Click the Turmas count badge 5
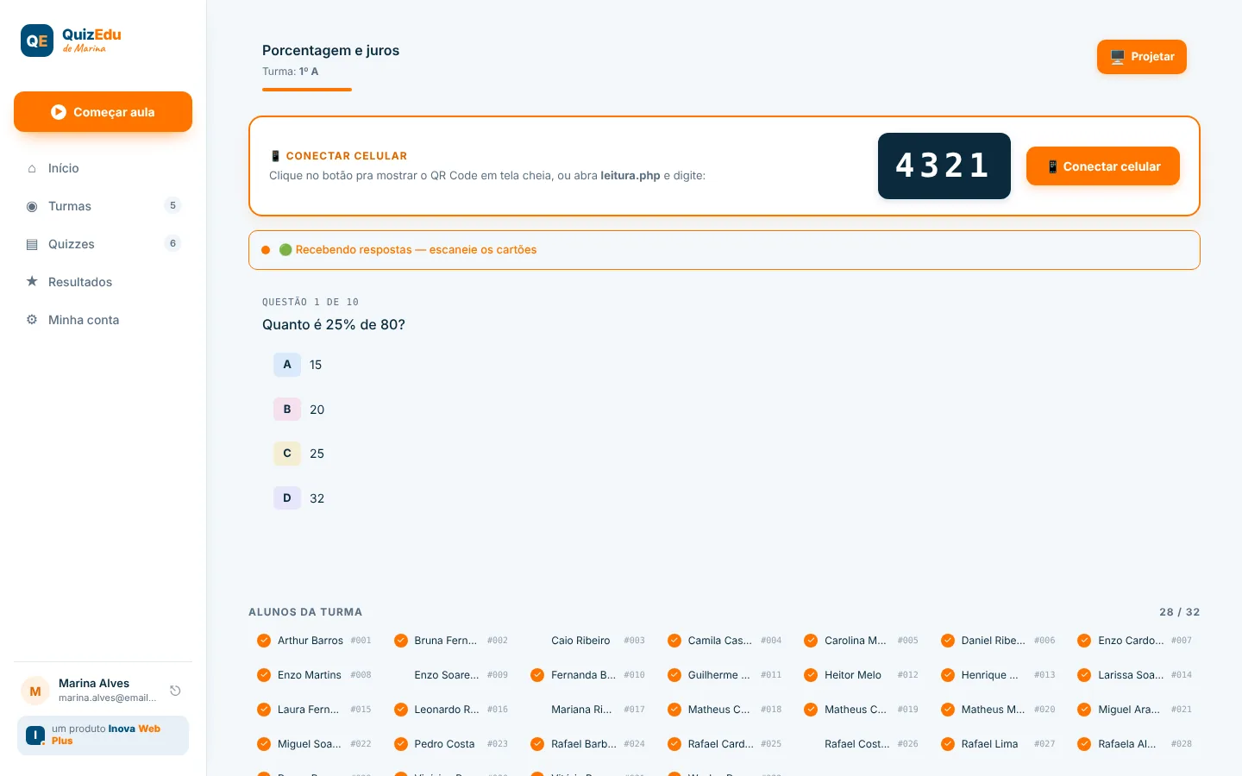 click(x=172, y=205)
